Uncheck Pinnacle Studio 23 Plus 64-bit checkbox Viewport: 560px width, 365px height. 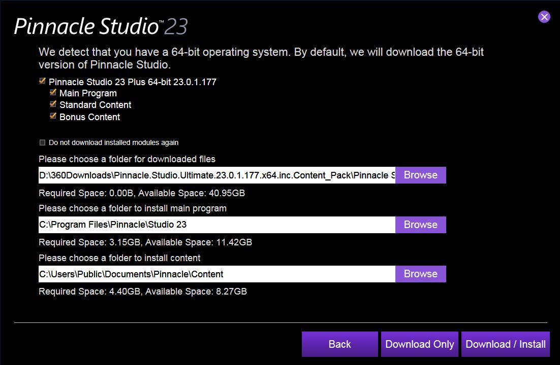click(x=43, y=81)
